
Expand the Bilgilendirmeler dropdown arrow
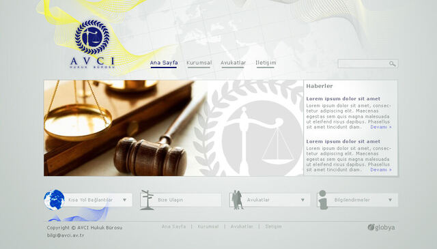[390, 200]
